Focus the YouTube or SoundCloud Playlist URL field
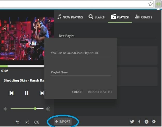The width and height of the screenshot is (162, 127). [x=81, y=53]
